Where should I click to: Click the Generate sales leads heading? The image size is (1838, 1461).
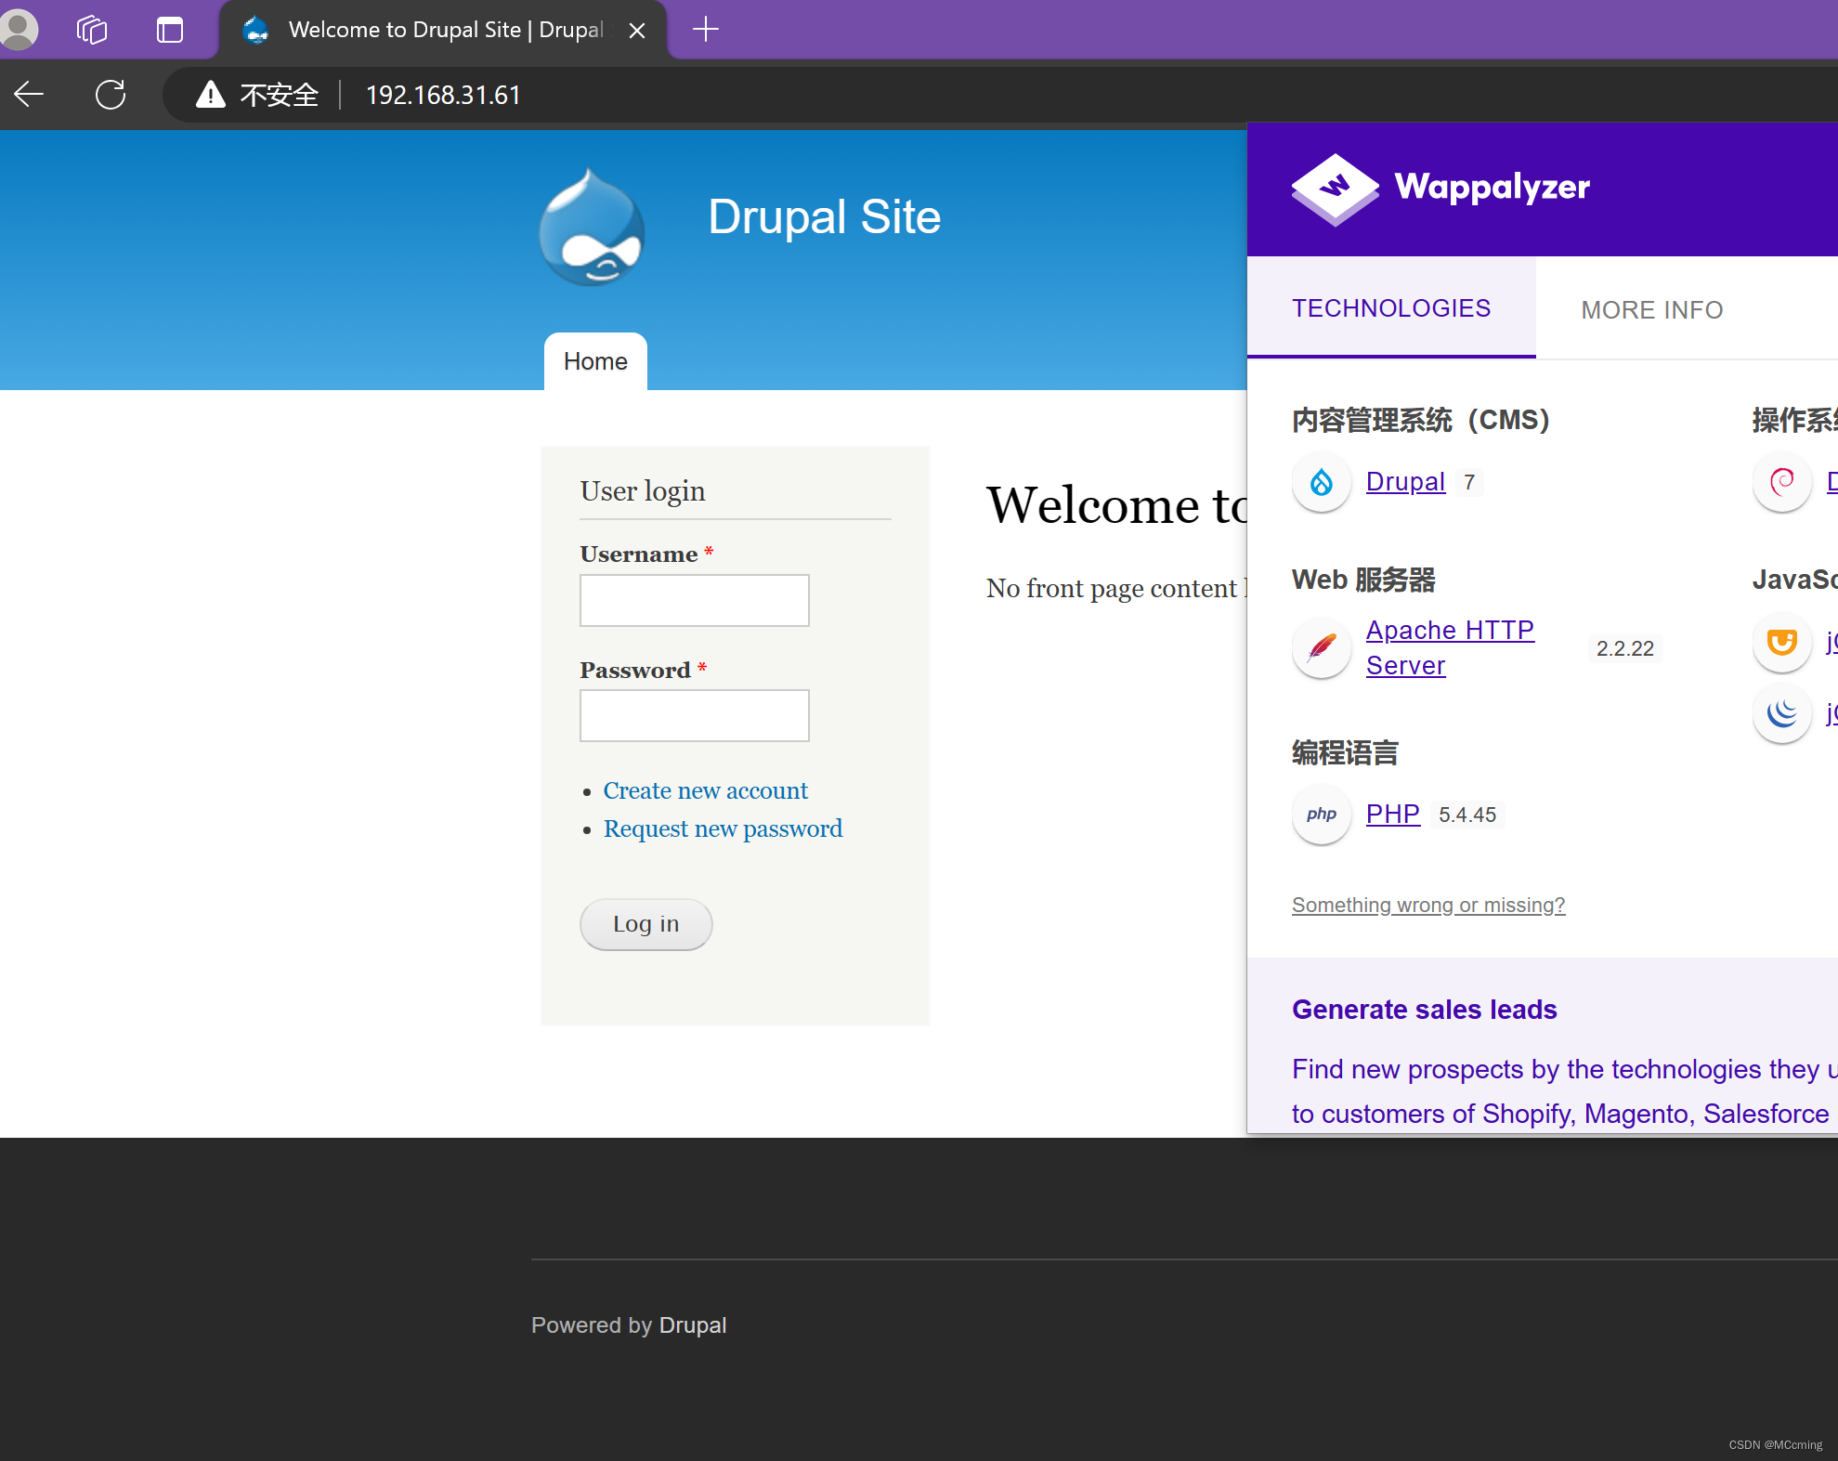pyautogui.click(x=1425, y=1010)
